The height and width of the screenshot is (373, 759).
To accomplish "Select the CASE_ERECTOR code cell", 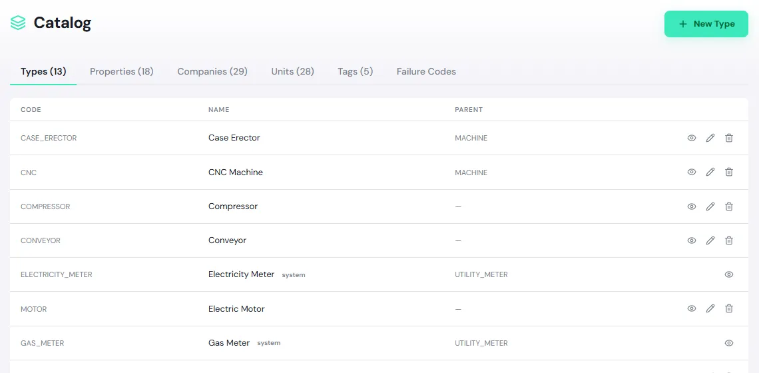I will (x=49, y=138).
